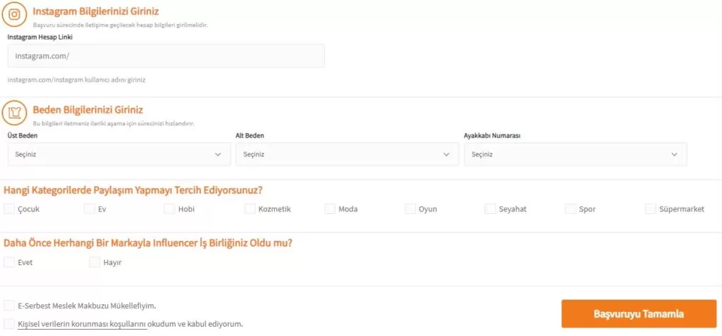Open the Üst Beden dropdown
The height and width of the screenshot is (336, 722).
[118, 154]
